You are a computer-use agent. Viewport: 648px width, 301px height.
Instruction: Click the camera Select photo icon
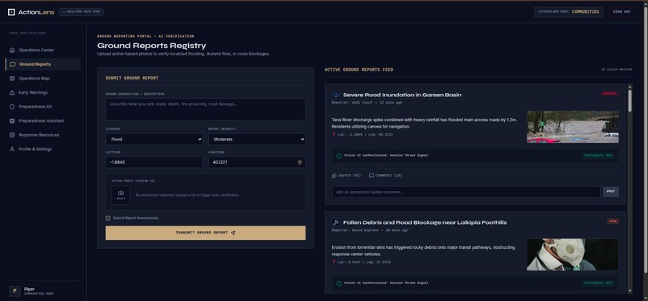[121, 193]
